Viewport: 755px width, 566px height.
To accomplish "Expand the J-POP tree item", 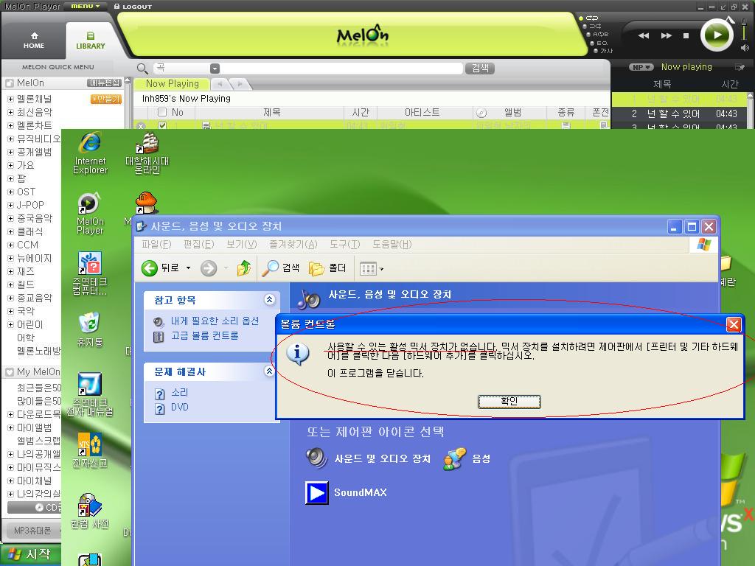I will click(x=10, y=205).
